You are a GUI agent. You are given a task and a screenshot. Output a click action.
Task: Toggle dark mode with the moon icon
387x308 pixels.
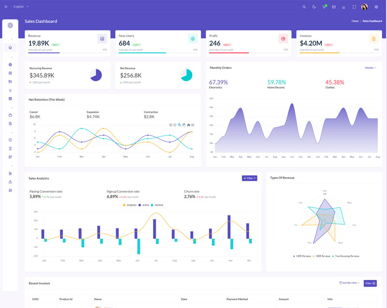coord(314,7)
